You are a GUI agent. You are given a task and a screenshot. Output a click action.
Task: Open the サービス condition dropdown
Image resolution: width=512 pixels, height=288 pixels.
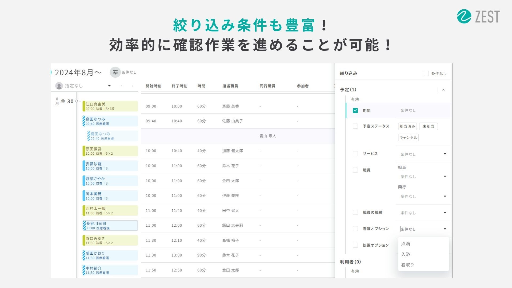(445, 154)
